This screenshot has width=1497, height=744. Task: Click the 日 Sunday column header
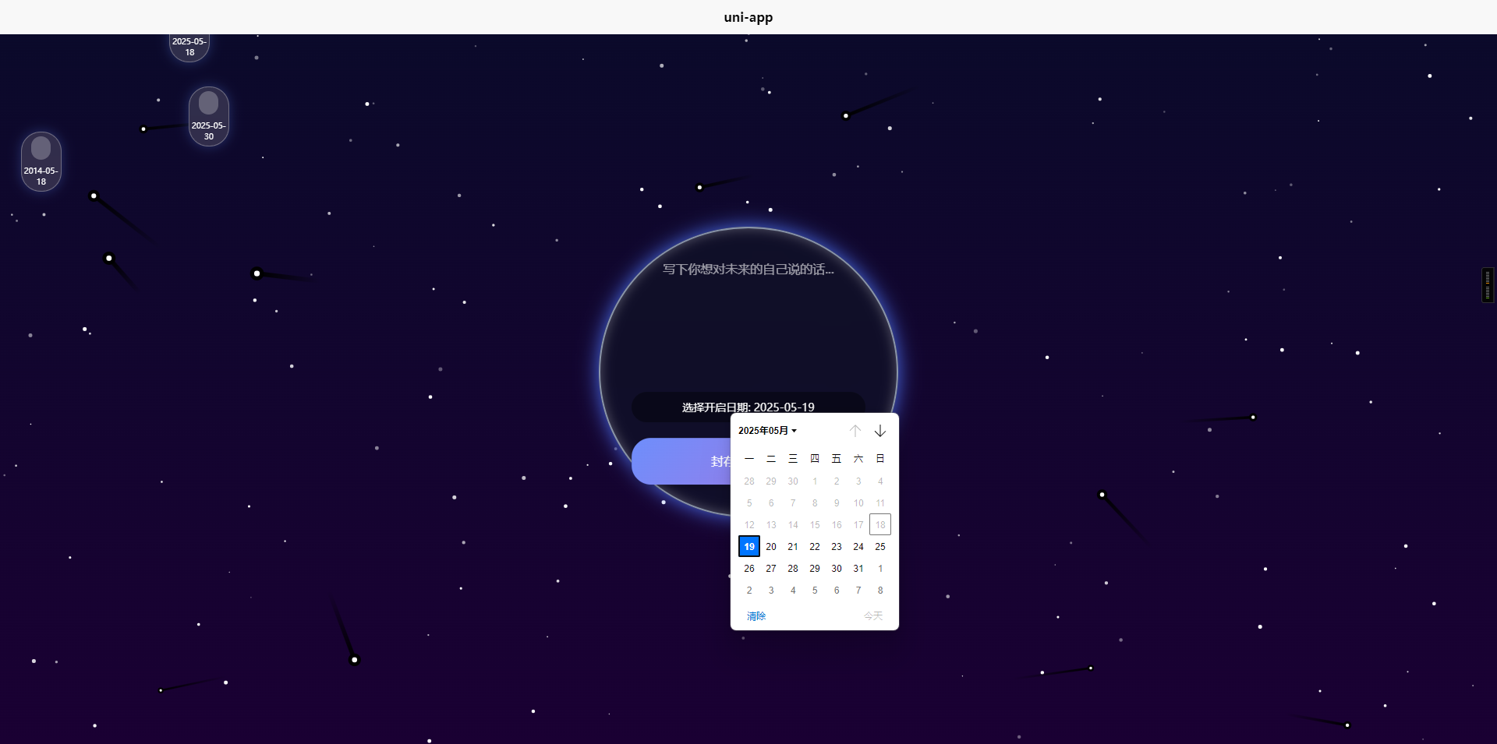pyautogui.click(x=880, y=459)
